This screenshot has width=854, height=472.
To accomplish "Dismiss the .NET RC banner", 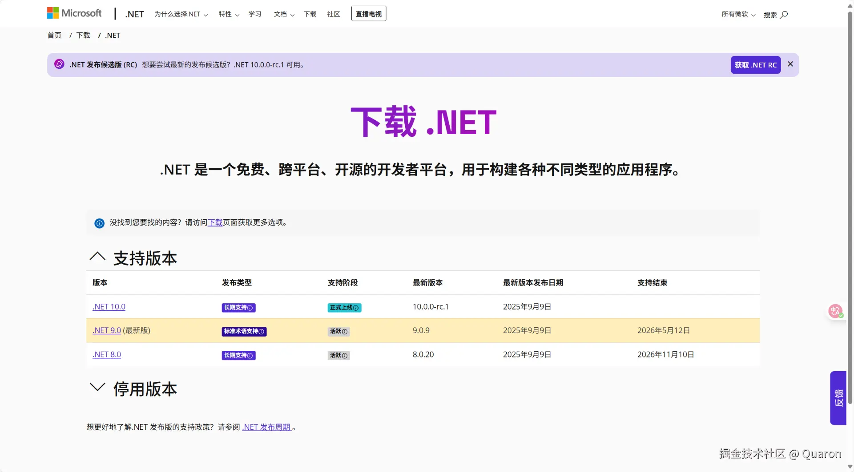I will (x=790, y=64).
